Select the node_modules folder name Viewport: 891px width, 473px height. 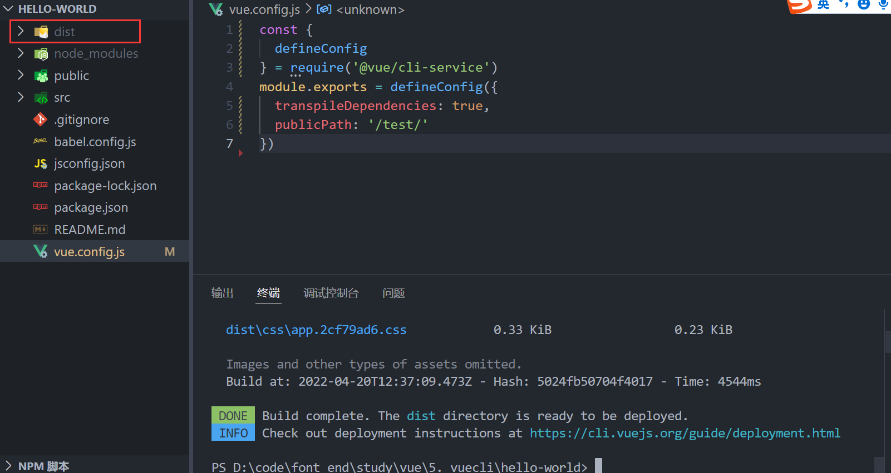point(96,53)
